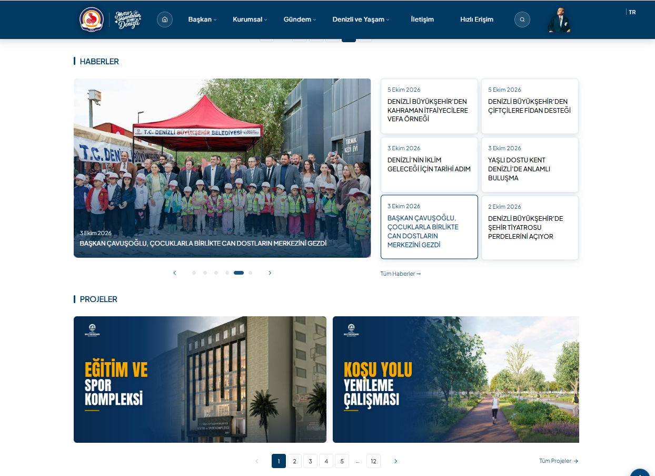Open the TR language selector

point(632,12)
